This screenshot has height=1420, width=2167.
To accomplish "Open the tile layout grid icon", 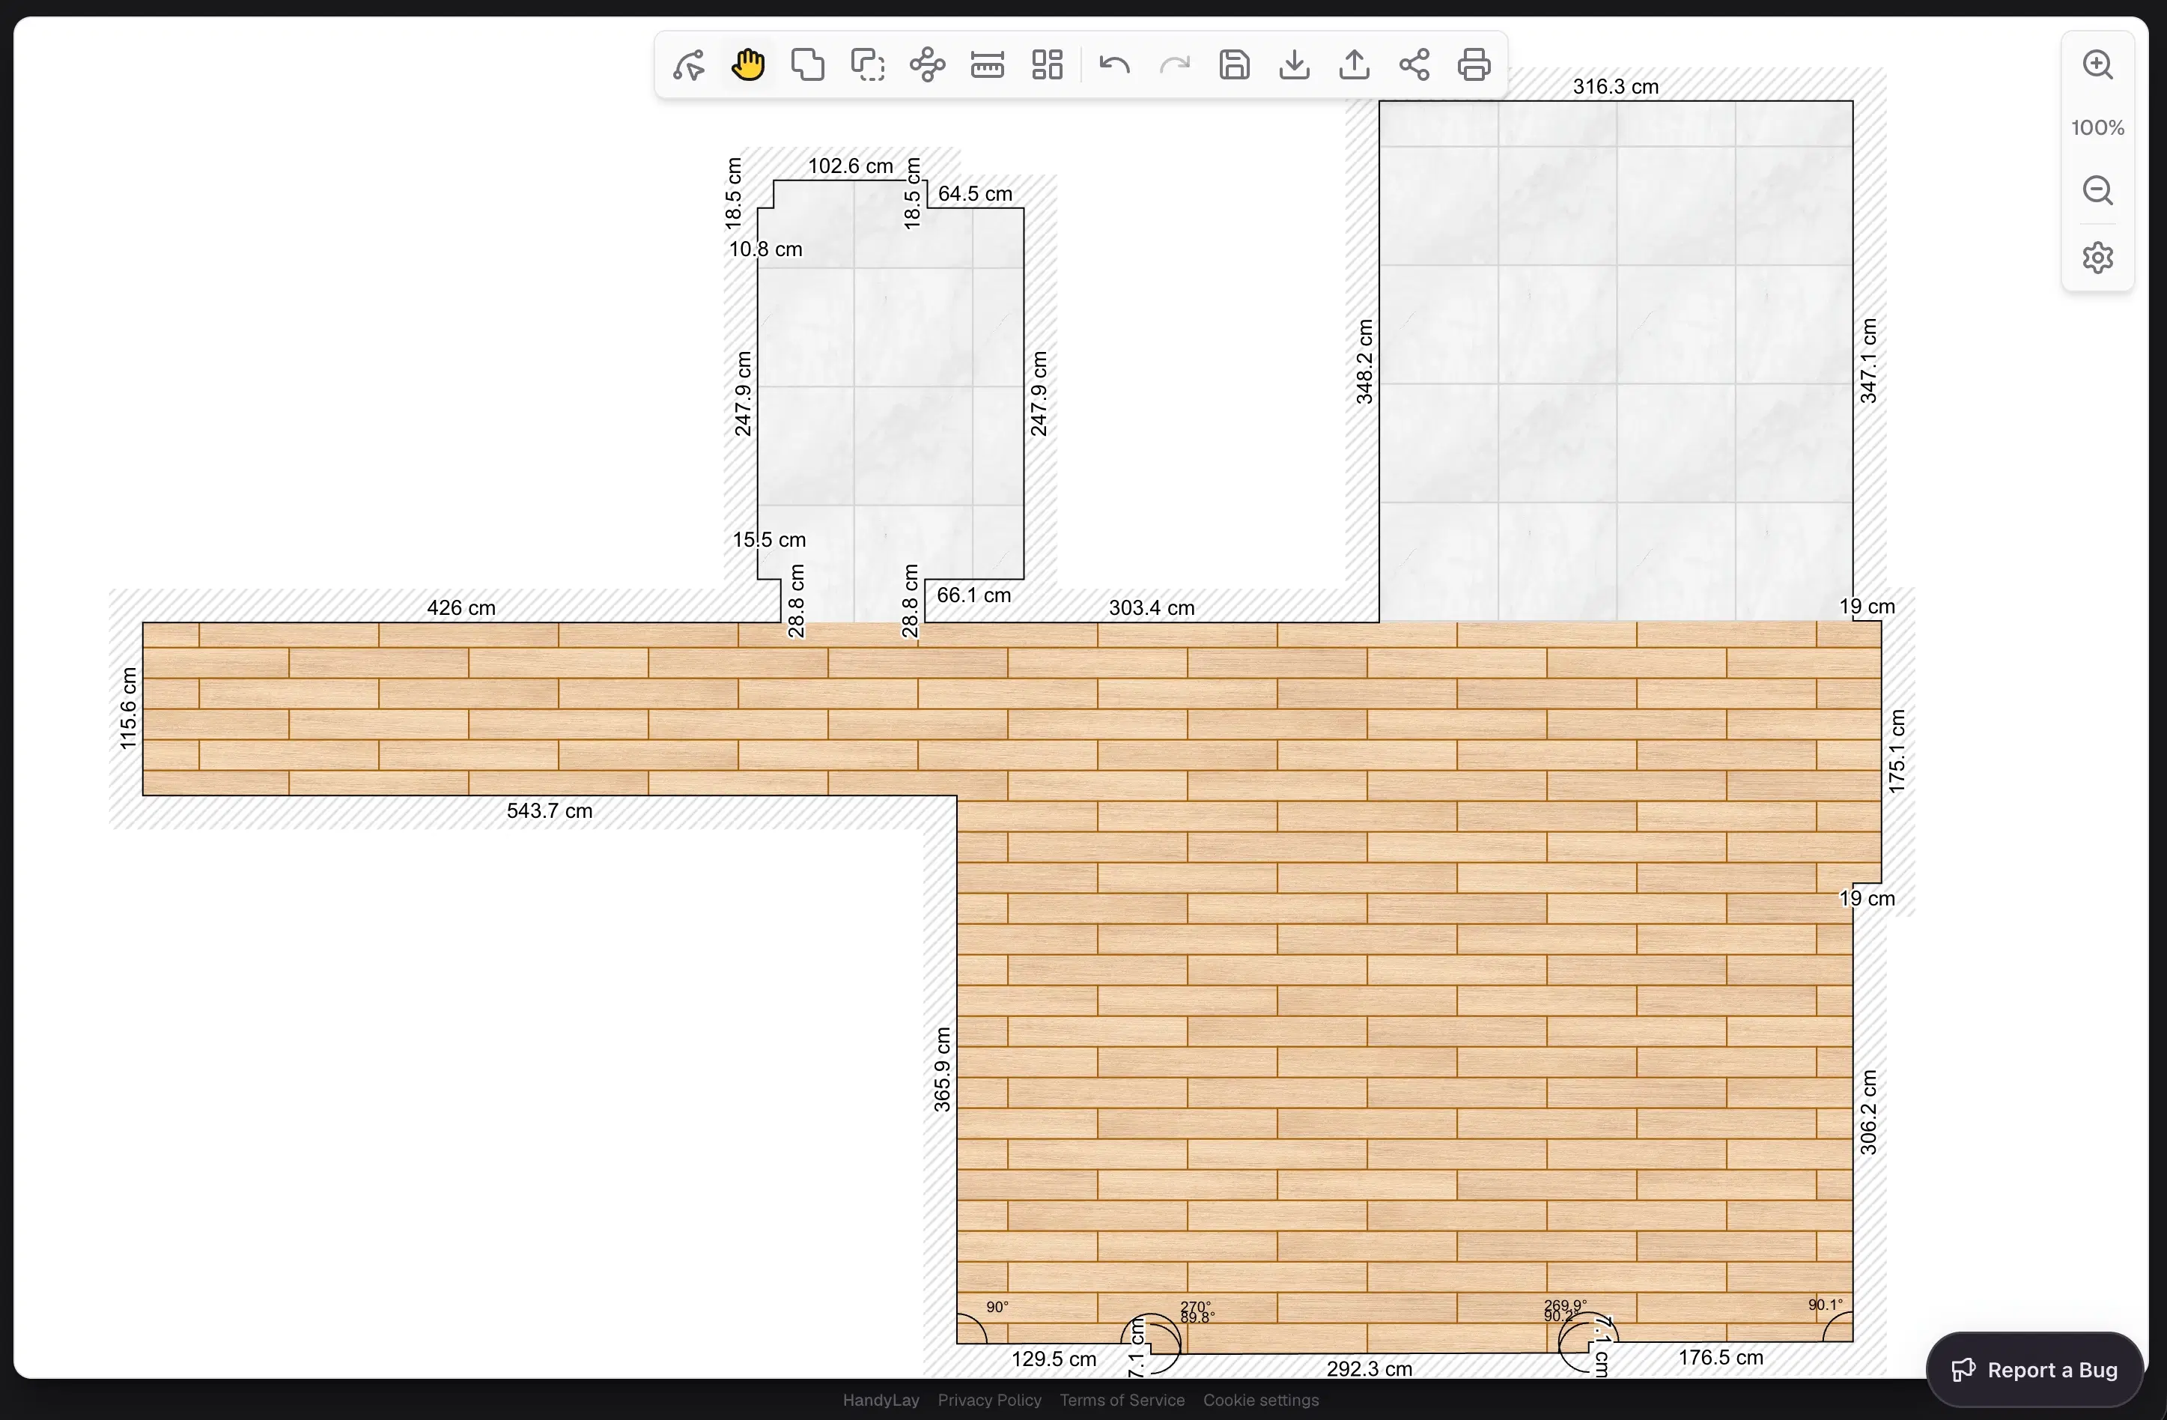I will (x=1047, y=66).
